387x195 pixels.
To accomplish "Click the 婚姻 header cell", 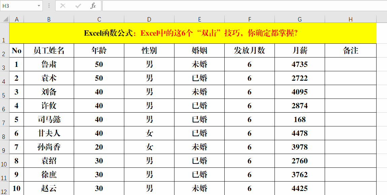I will (199, 51).
